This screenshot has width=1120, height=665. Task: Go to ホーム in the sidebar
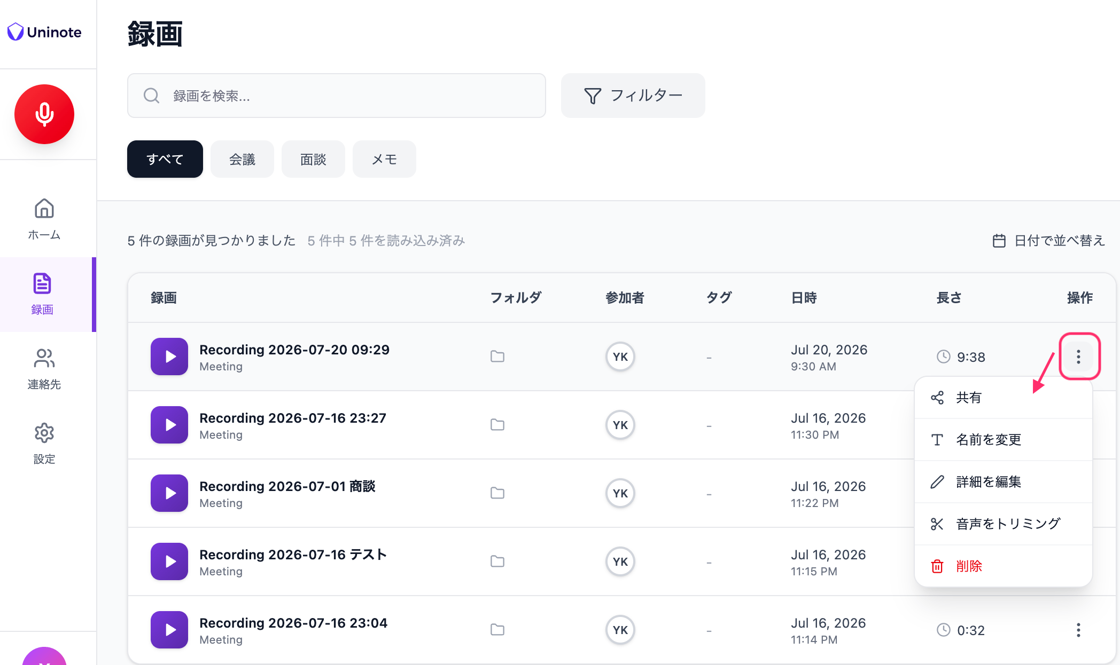pos(44,219)
